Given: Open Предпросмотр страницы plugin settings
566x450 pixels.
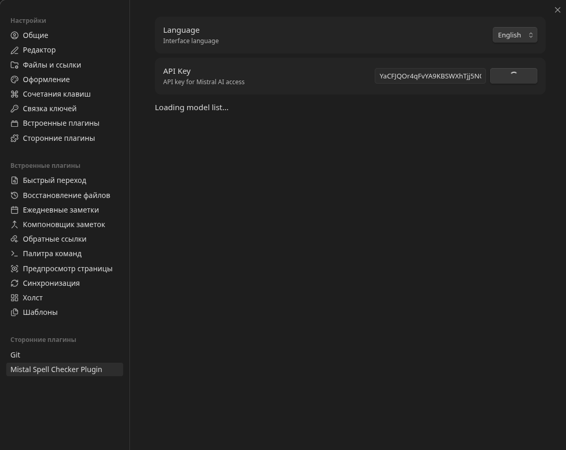Looking at the screenshot, I should [x=64, y=269].
